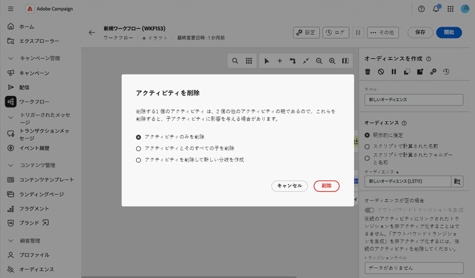The height and width of the screenshot is (278, 475).
Task: Toggle アウトバウンドトランジションを生成 switch
Action: tap(369, 210)
